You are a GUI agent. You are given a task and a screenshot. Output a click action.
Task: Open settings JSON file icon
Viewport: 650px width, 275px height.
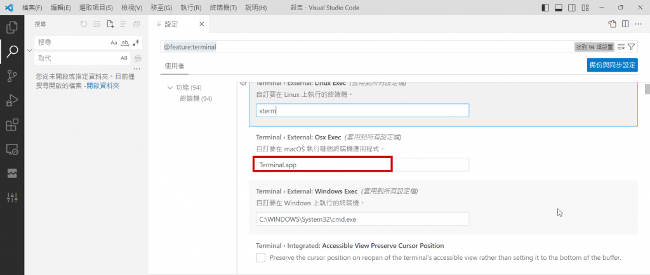[613, 25]
